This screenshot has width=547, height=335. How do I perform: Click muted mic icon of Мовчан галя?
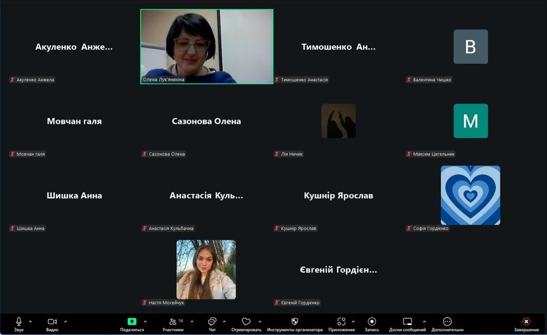point(13,154)
